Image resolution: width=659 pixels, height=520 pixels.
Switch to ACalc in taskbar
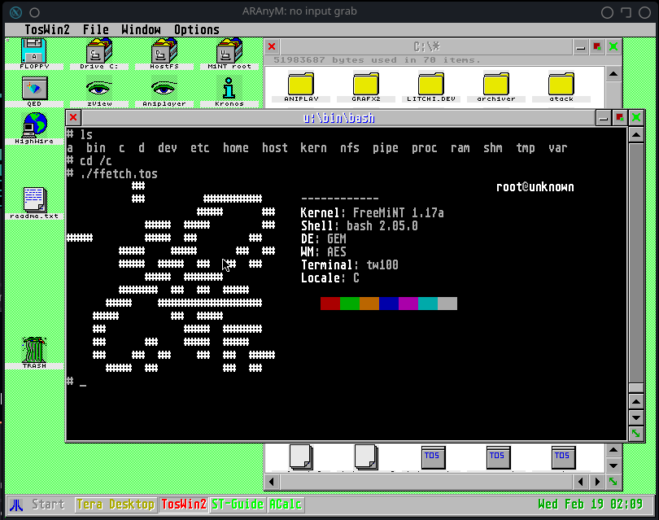click(x=285, y=505)
